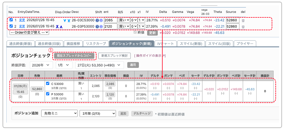Shift strike up for 26-03C53000
The width and height of the screenshot is (284, 130).
pos(97,20)
